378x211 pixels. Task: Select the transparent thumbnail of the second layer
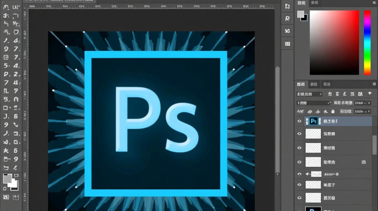[313, 134]
